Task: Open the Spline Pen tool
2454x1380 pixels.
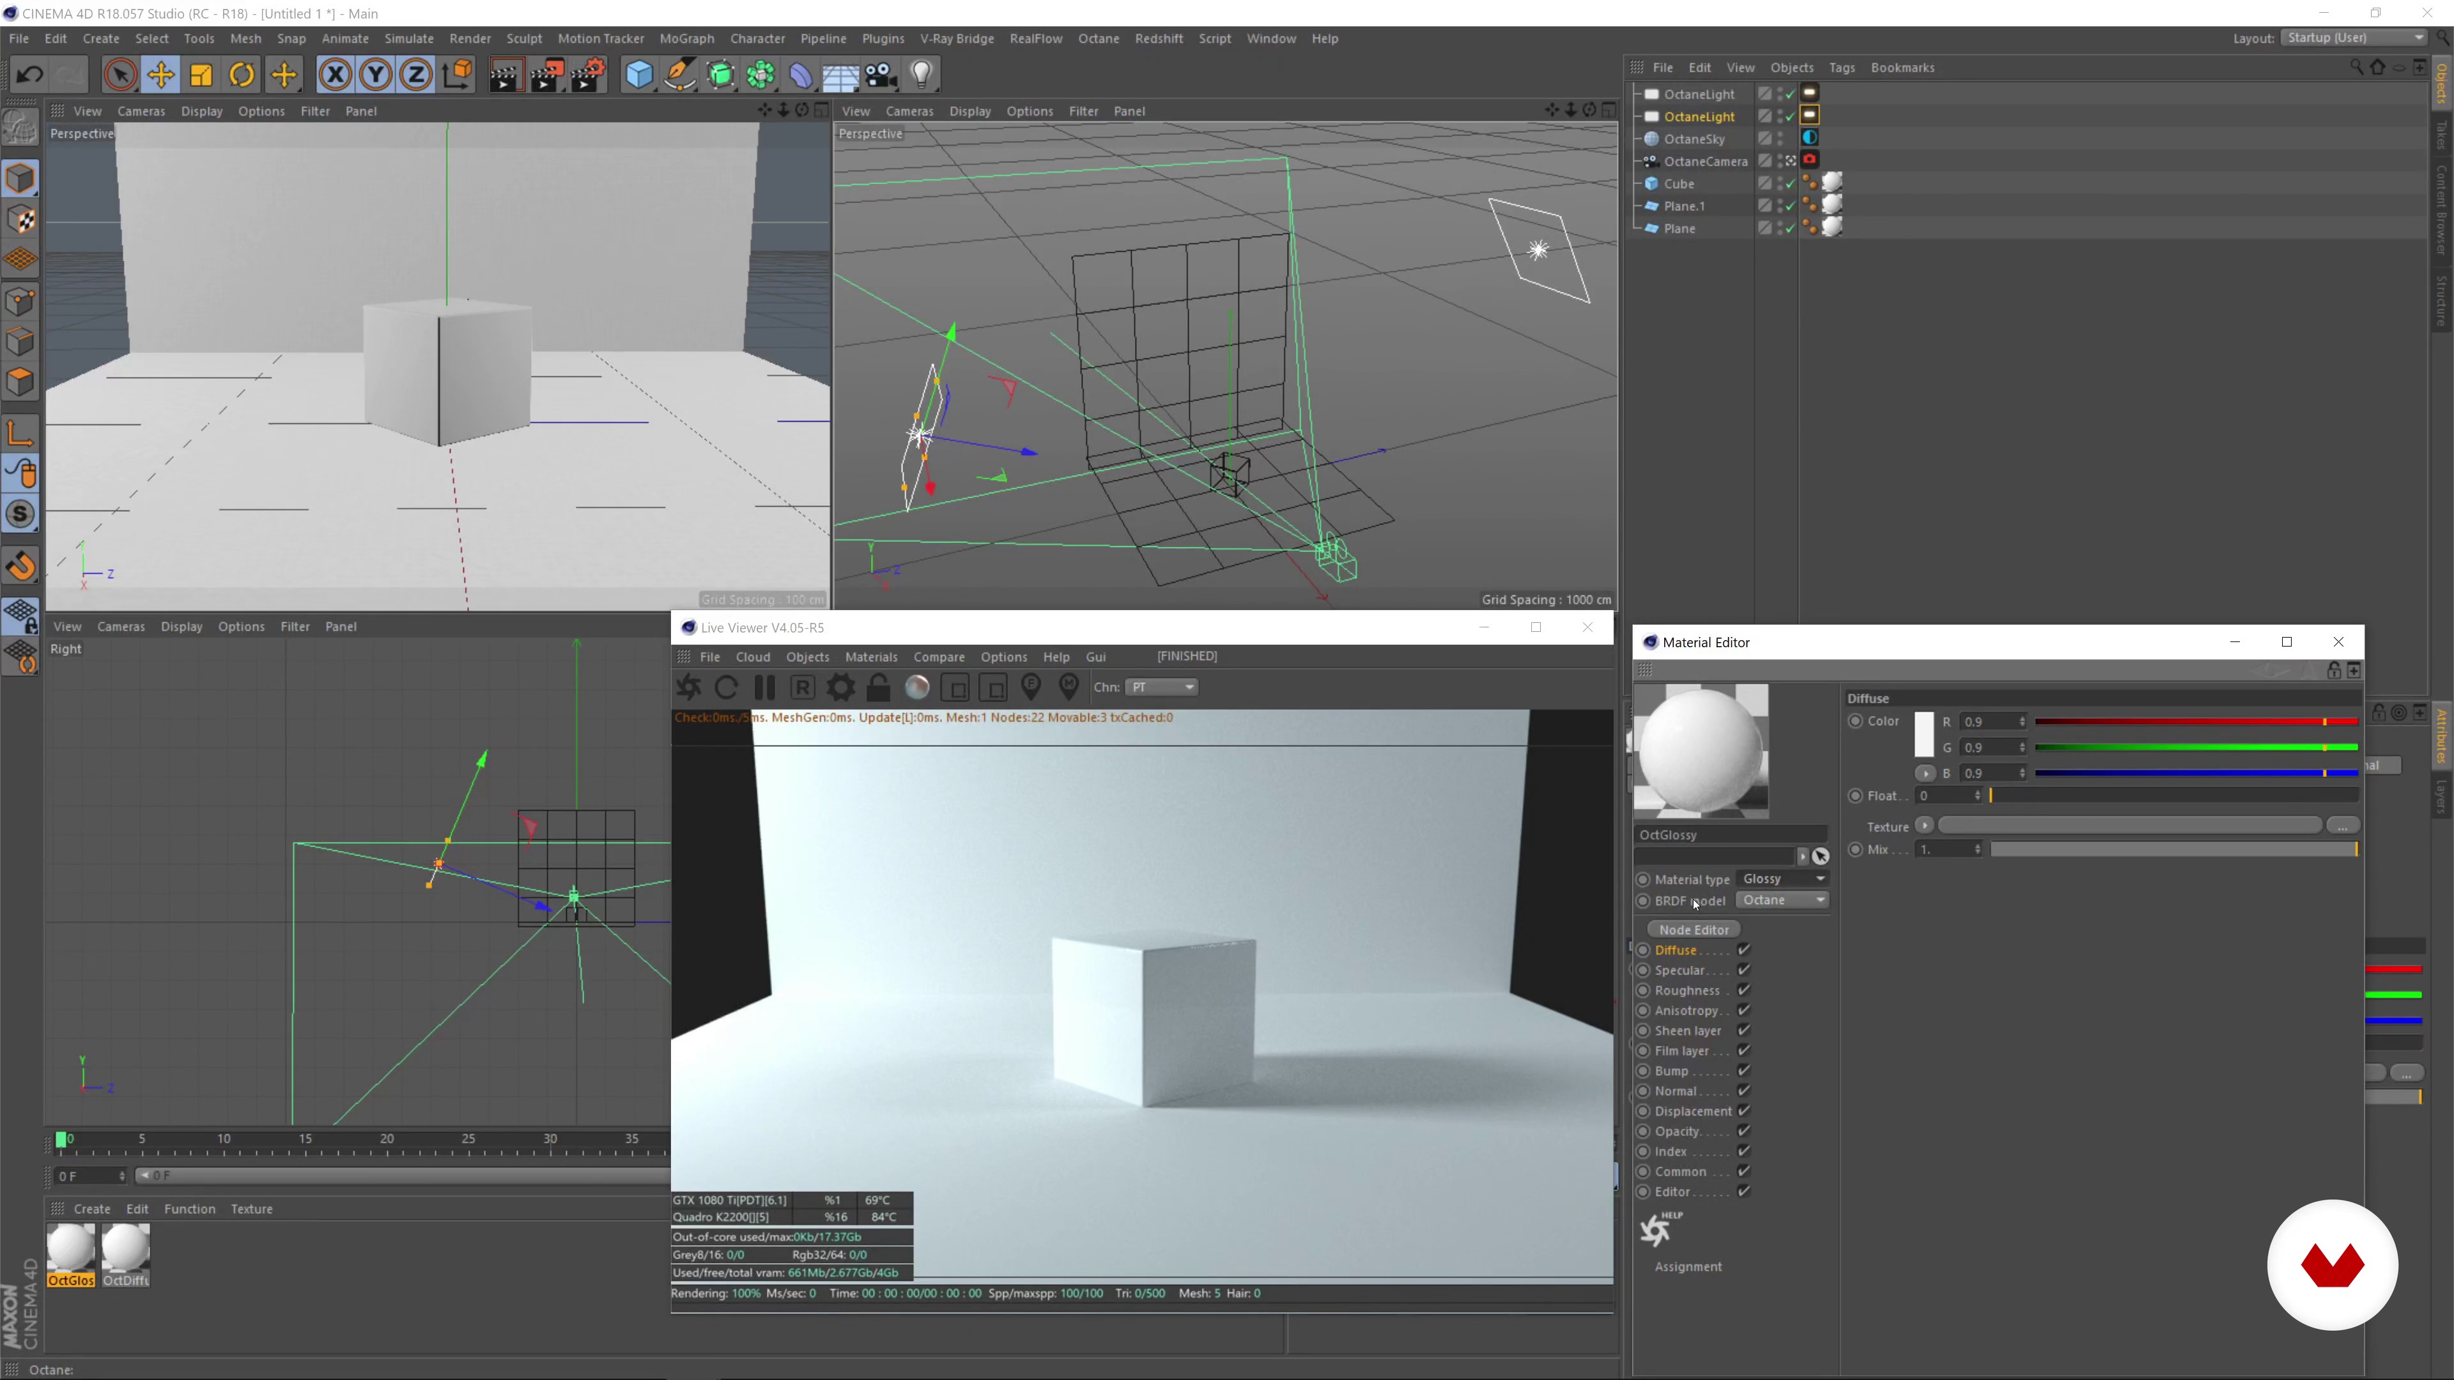Action: click(680, 74)
